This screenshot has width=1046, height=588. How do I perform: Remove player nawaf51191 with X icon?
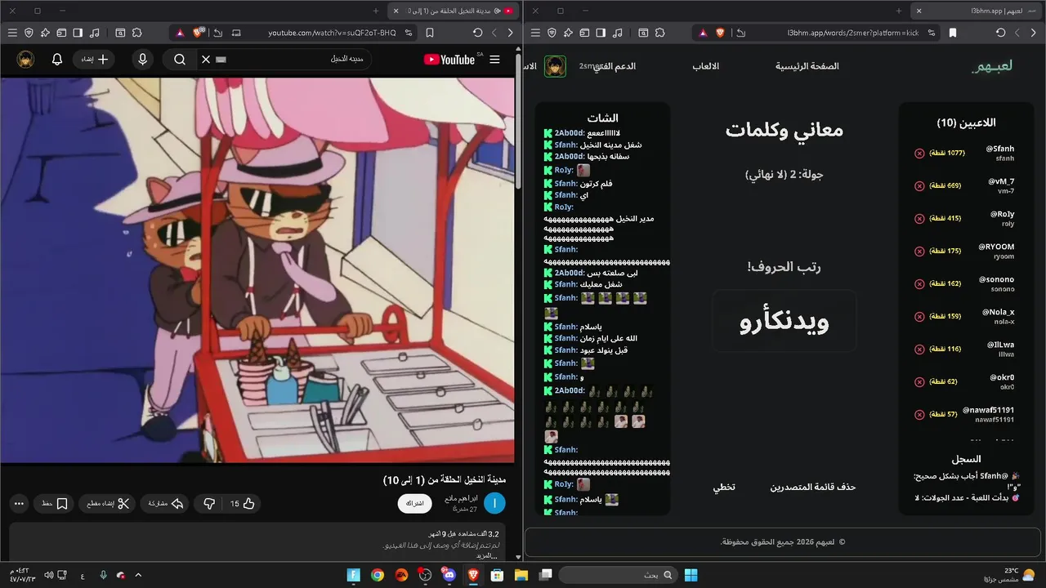(x=919, y=414)
